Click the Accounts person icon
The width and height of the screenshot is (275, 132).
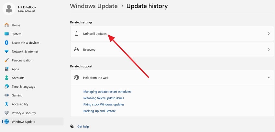point(6,78)
